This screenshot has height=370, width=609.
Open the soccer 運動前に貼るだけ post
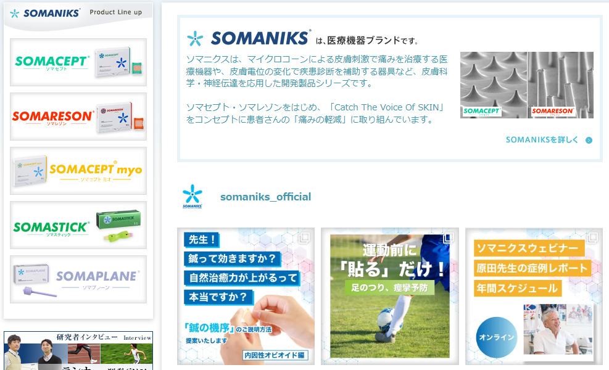point(390,296)
